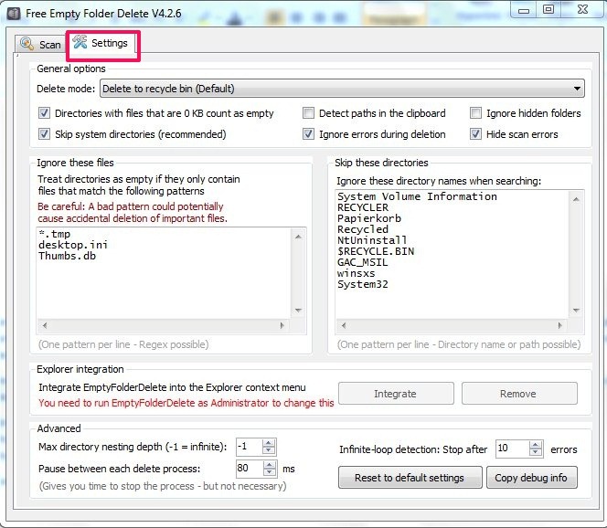607x528 pixels.
Task: Click the Remove button
Action: (x=519, y=394)
